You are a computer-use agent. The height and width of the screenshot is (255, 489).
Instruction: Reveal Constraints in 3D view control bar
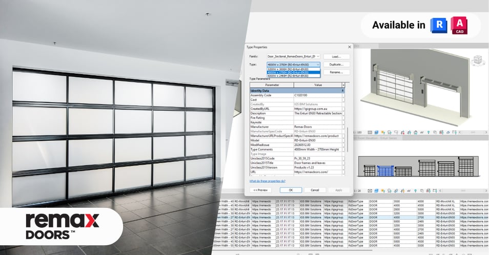click(x=454, y=132)
